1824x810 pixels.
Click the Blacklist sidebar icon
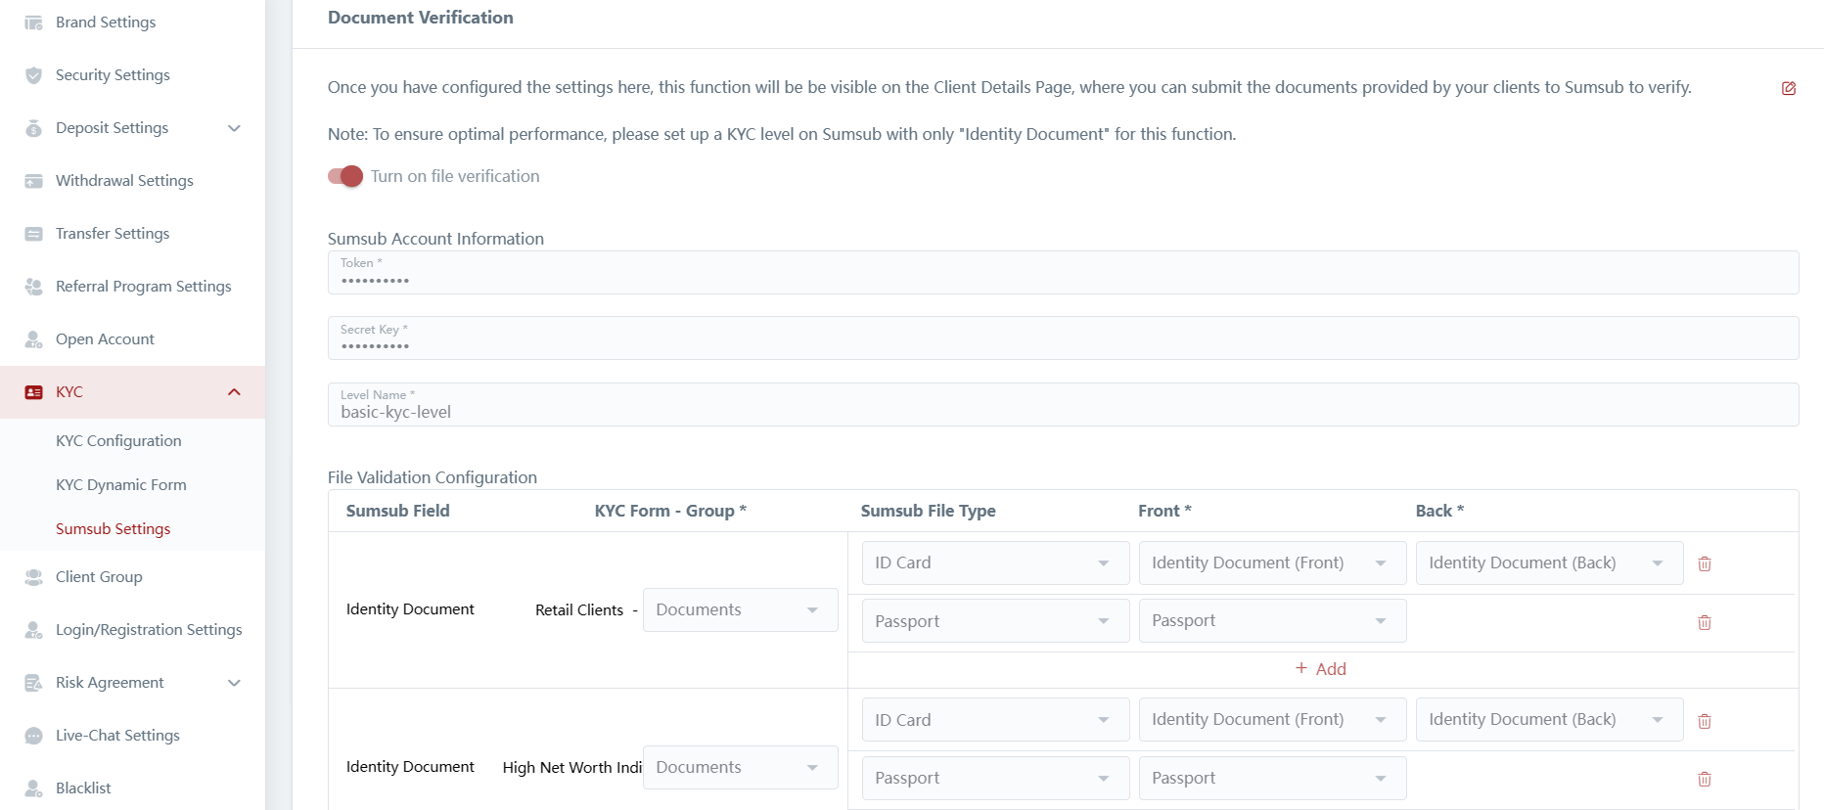click(x=33, y=788)
